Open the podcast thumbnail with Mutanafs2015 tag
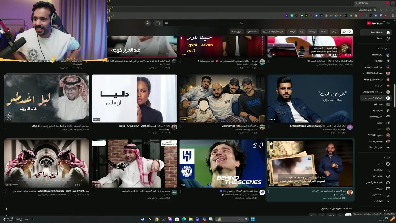 [x=134, y=164]
